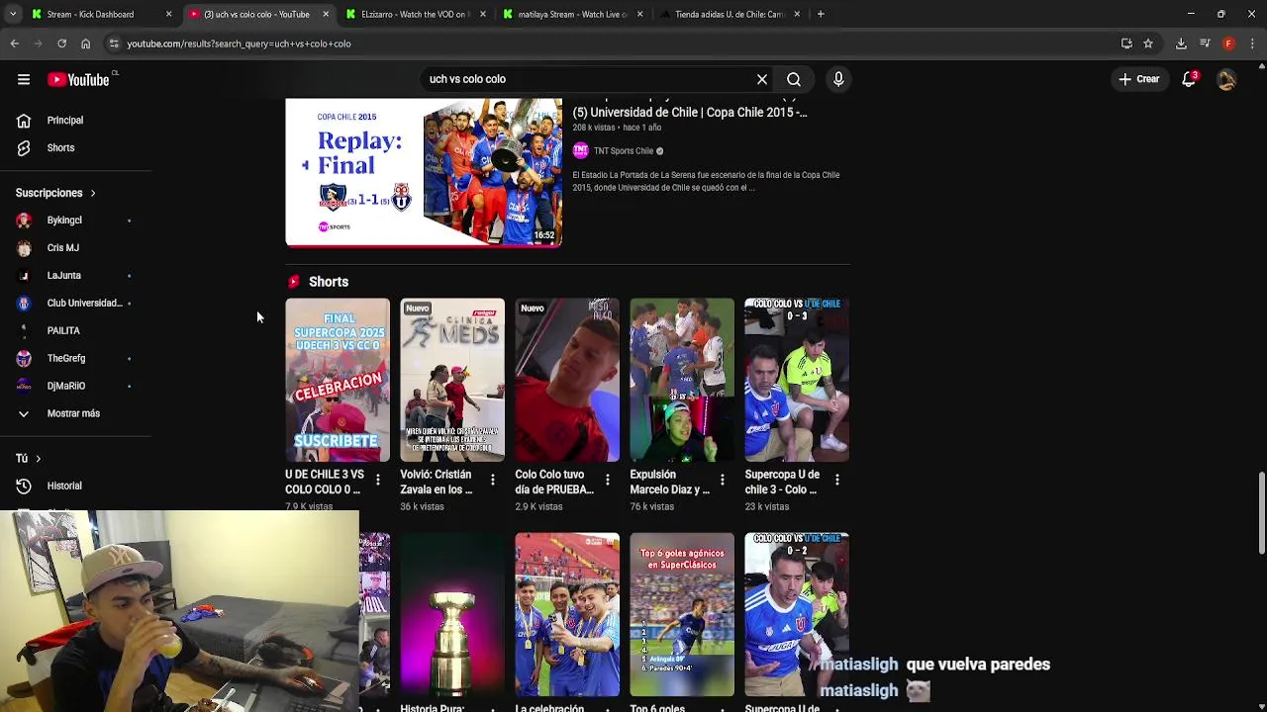Open options for 'Expulsión Marcelo Diaz' short

(x=722, y=480)
